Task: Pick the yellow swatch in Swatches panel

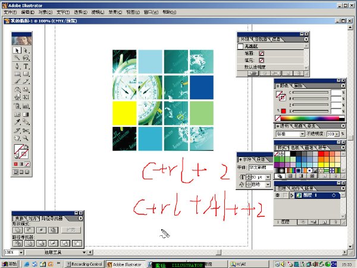Action: point(321,164)
